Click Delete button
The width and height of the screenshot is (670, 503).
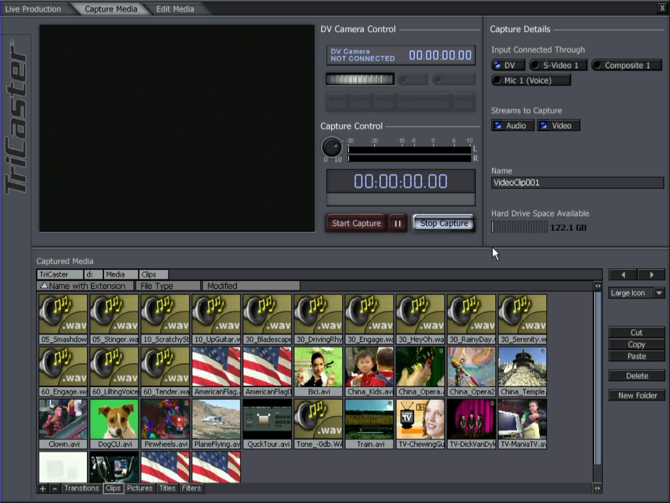636,375
